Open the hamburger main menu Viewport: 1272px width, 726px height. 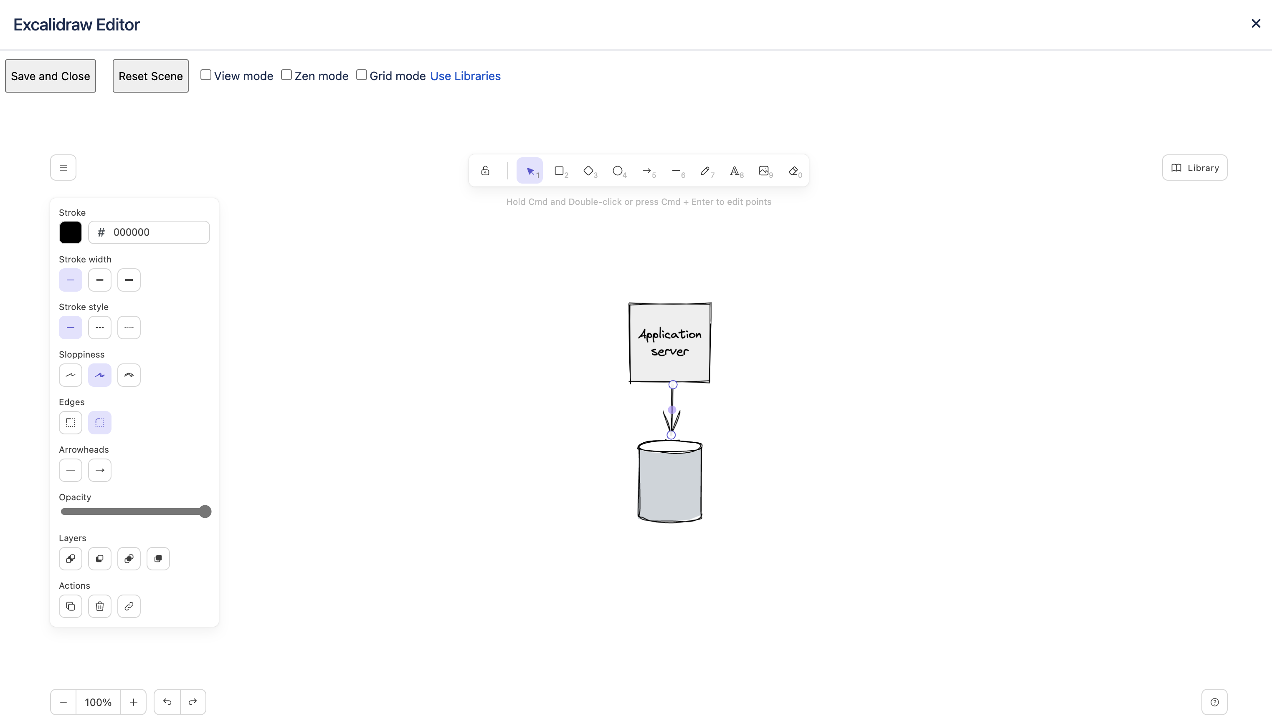click(63, 168)
